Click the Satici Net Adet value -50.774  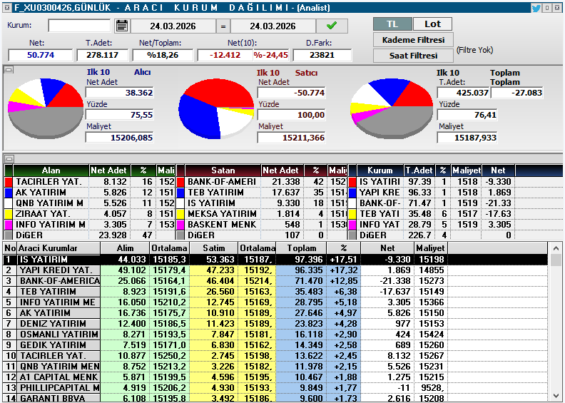[292, 93]
